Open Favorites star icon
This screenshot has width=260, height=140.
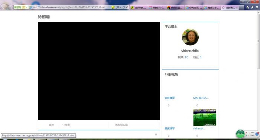(252, 7)
